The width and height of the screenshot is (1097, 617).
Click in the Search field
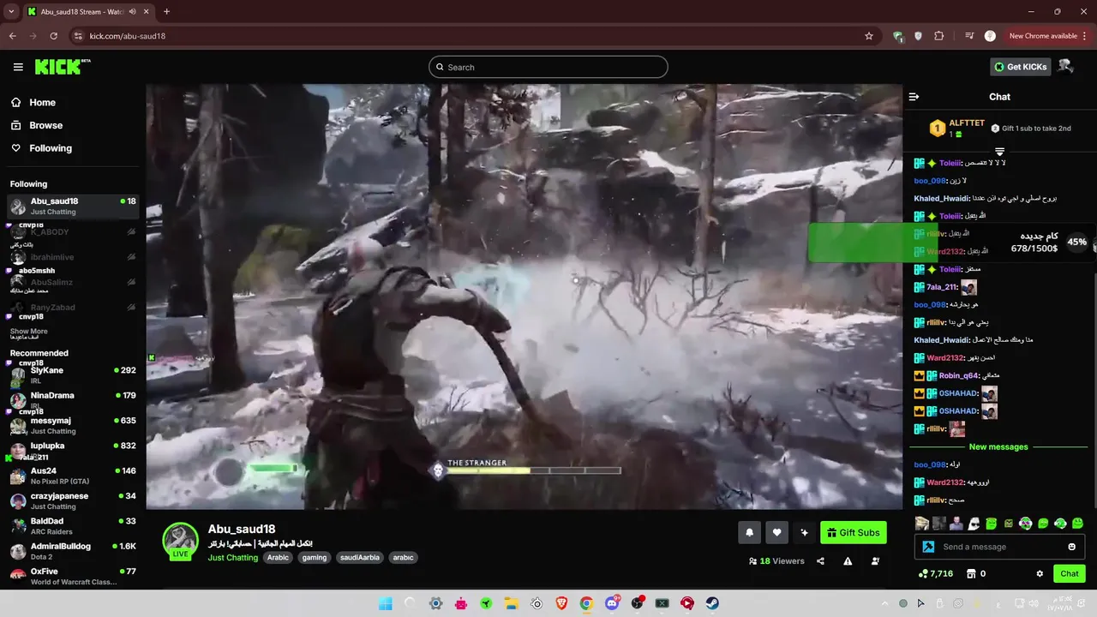point(548,67)
